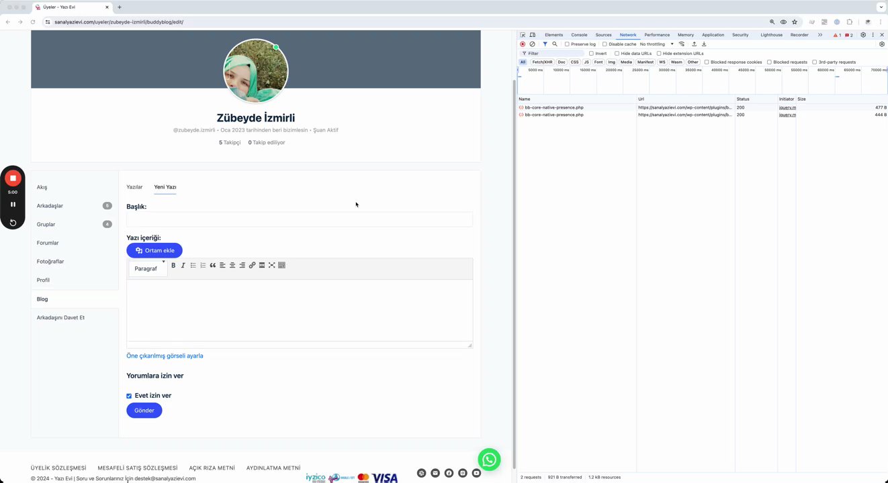Open Fotoğraflar in the profile sidebar
Screen dimensions: 888x483
pyautogui.click(x=50, y=262)
